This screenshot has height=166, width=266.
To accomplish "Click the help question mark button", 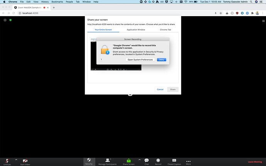I will point(101,60).
